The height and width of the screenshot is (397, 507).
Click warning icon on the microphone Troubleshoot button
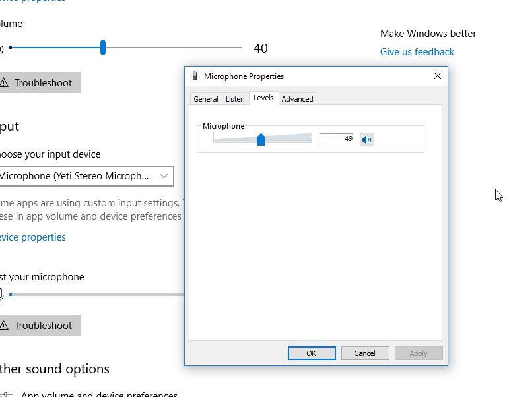(5, 326)
